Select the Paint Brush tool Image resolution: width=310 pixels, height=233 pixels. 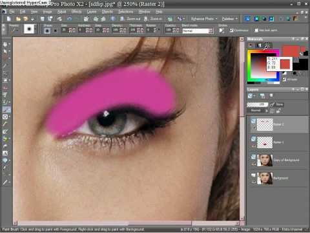coord(6,109)
